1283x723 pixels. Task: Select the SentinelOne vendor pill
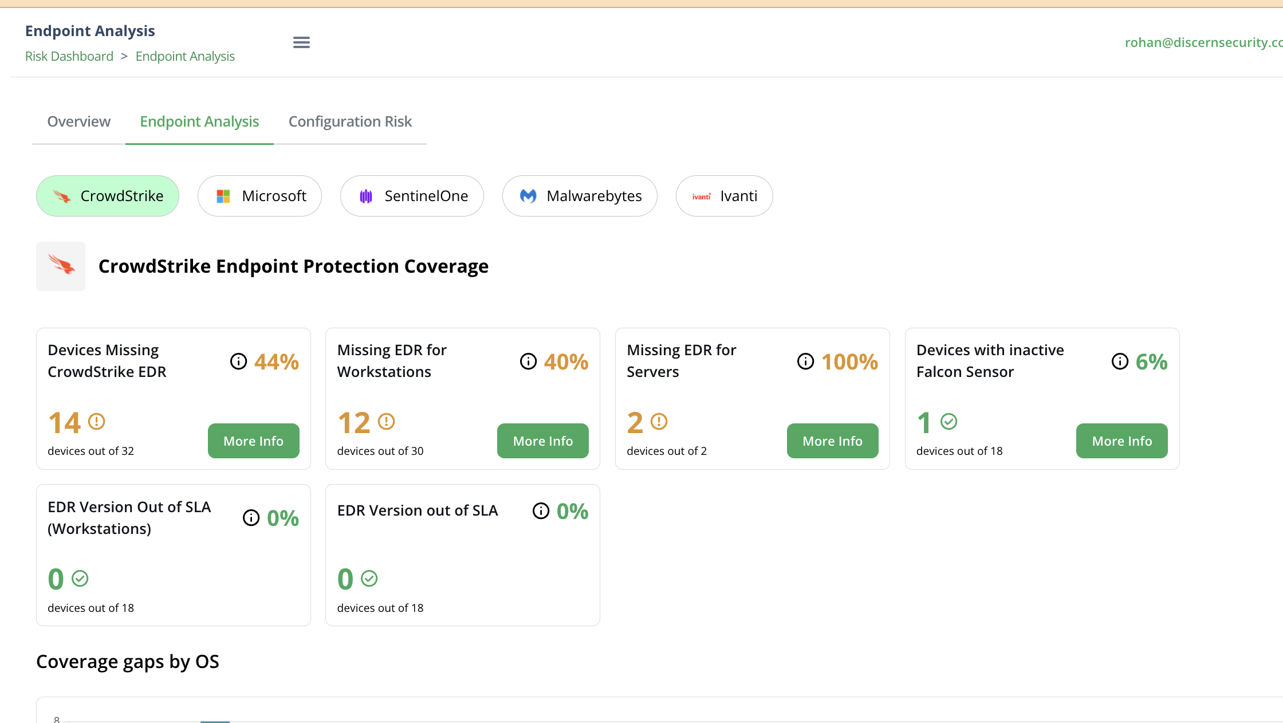(412, 196)
